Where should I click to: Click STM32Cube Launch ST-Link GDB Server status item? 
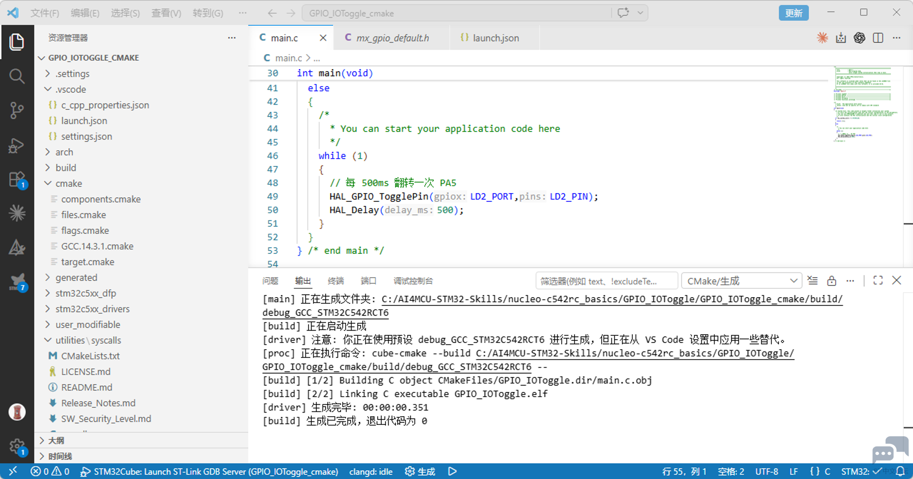209,471
